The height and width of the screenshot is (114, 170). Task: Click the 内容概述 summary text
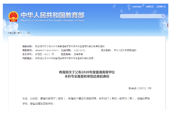point(65,58)
